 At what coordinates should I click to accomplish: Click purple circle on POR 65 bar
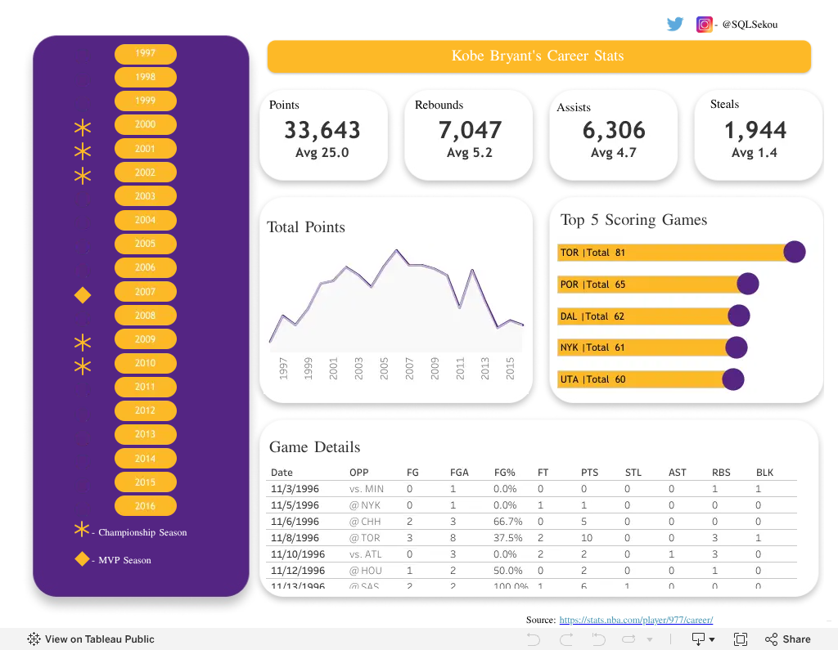[748, 284]
